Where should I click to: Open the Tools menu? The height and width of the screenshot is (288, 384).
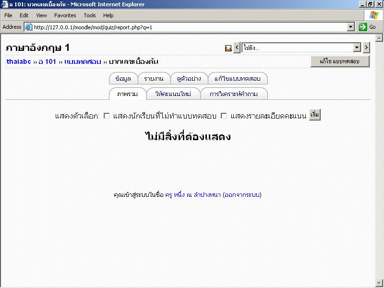coord(90,15)
